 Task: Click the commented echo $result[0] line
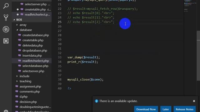(91, 13)
